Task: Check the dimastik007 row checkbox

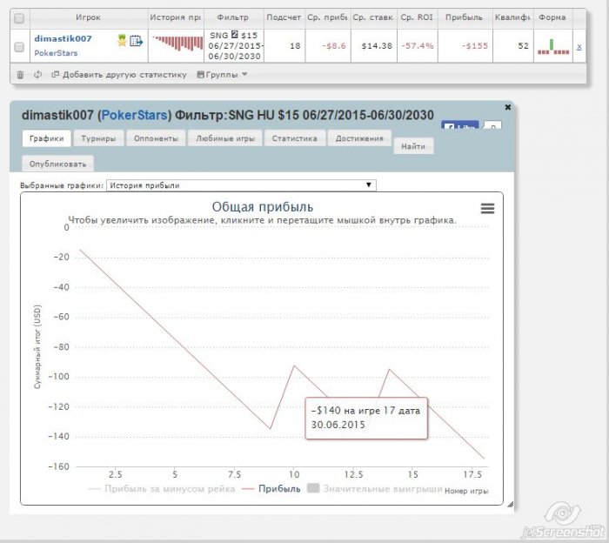Action: (19, 46)
